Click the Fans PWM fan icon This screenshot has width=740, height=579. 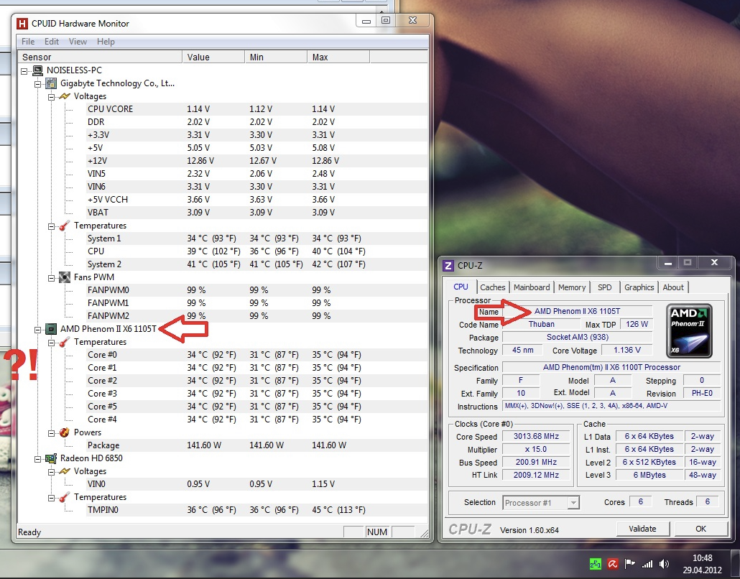click(x=65, y=277)
